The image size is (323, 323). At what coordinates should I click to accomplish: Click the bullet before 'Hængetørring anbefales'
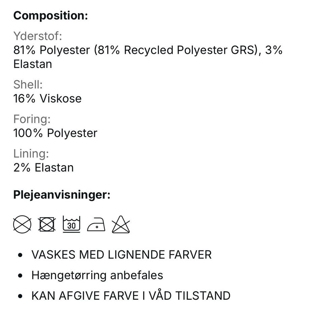21,276
